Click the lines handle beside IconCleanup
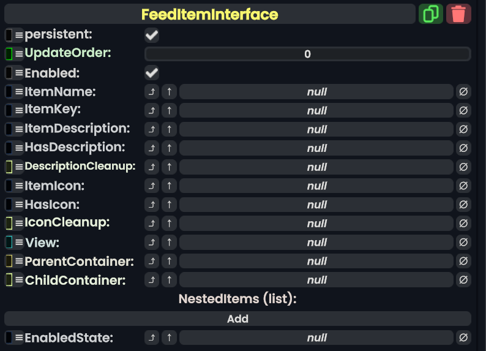 (x=19, y=224)
